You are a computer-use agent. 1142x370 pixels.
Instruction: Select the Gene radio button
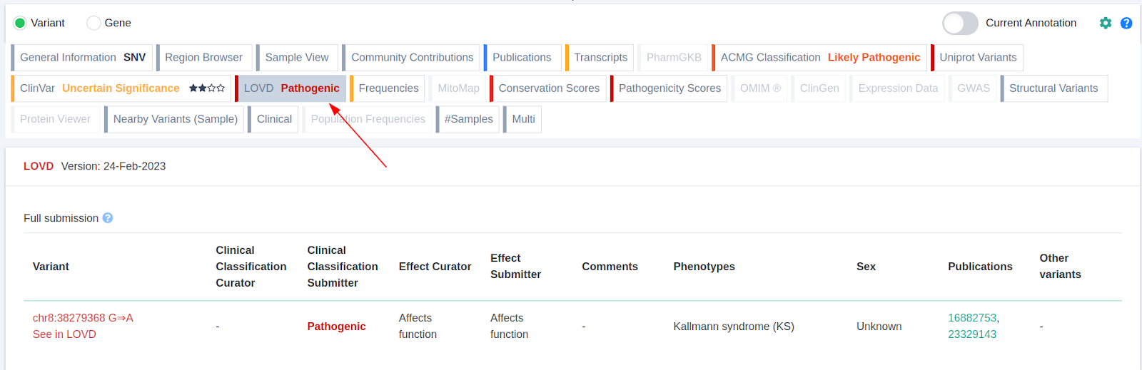(x=94, y=23)
